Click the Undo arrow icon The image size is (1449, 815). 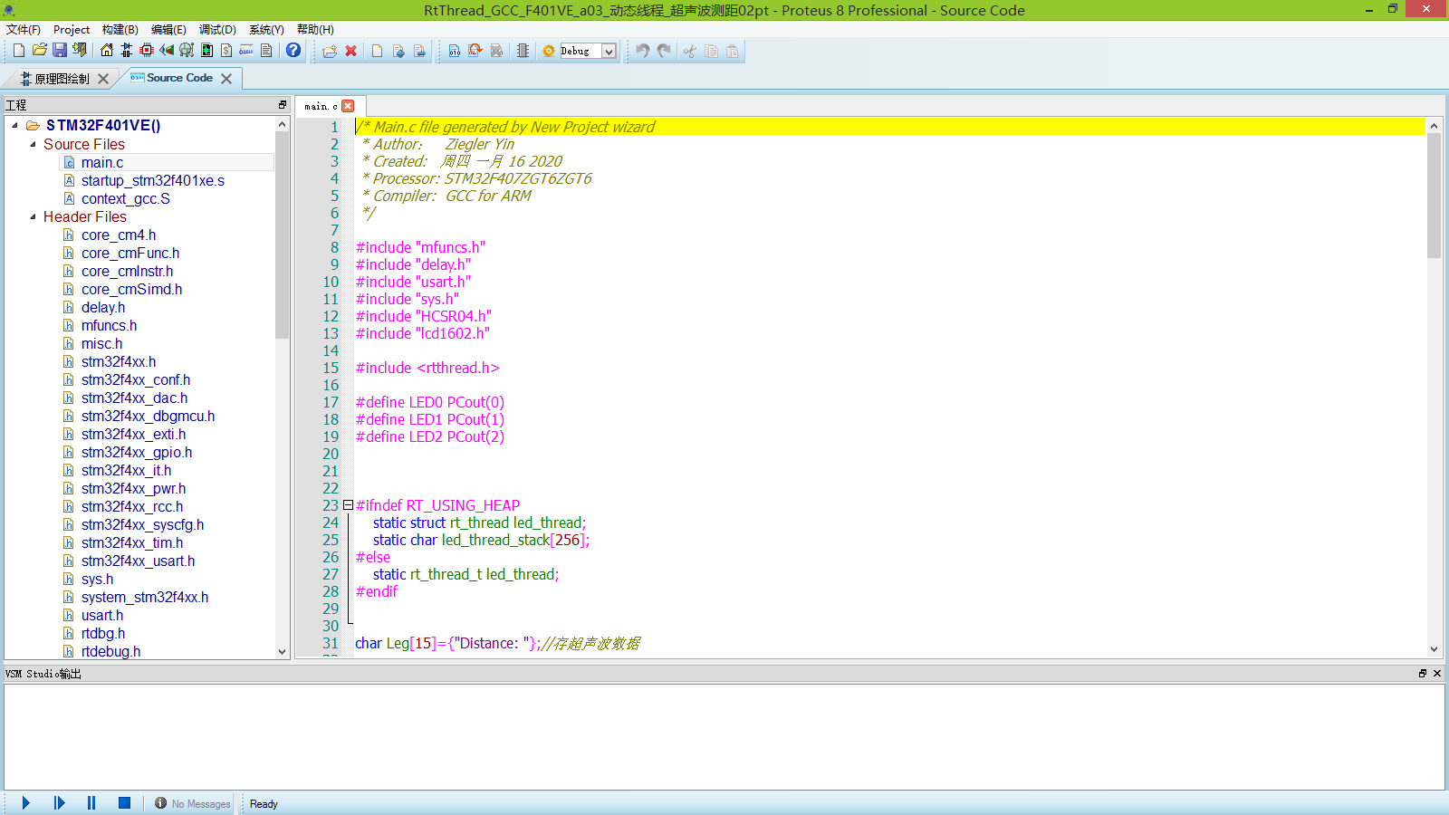(x=642, y=51)
